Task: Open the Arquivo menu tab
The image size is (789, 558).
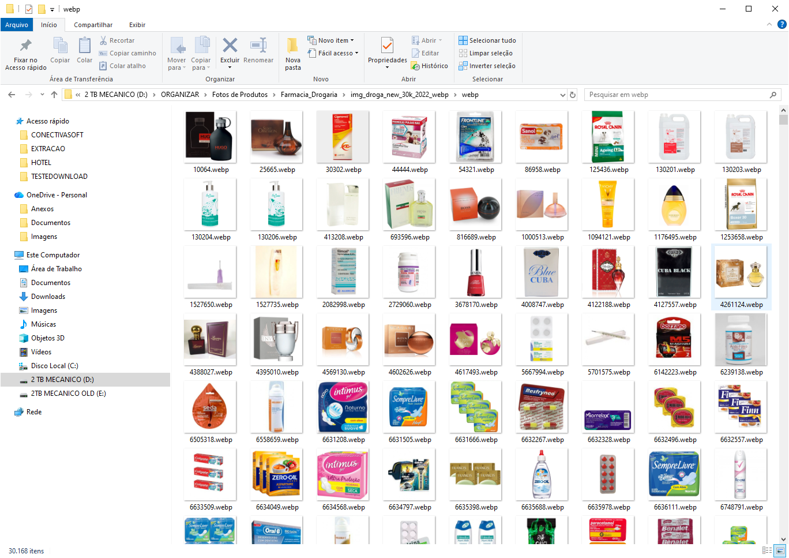Action: point(17,25)
